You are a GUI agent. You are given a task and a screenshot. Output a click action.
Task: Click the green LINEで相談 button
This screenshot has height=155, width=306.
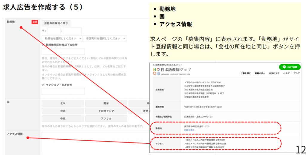pyautogui.click(x=290, y=67)
